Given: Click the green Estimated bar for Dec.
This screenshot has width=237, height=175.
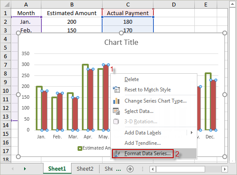Looking at the screenshot, I should tap(208, 101).
